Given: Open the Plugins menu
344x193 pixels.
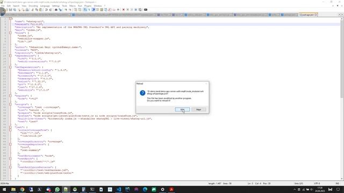Looking at the screenshot, I should pyautogui.click(x=88, y=6).
